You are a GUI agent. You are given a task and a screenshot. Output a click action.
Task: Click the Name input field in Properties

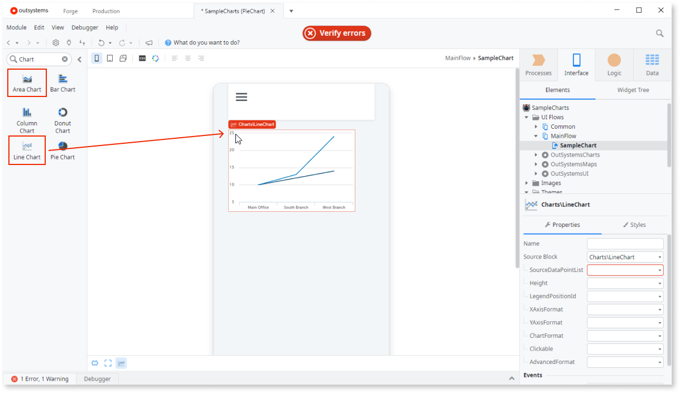pos(625,244)
